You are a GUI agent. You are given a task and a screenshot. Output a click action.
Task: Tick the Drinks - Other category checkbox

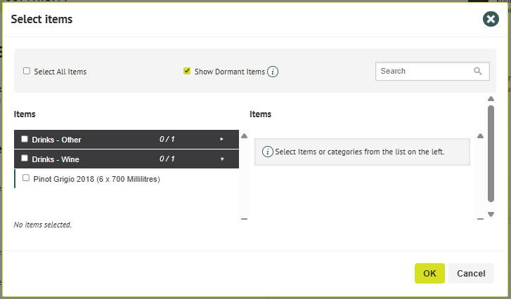click(x=25, y=139)
